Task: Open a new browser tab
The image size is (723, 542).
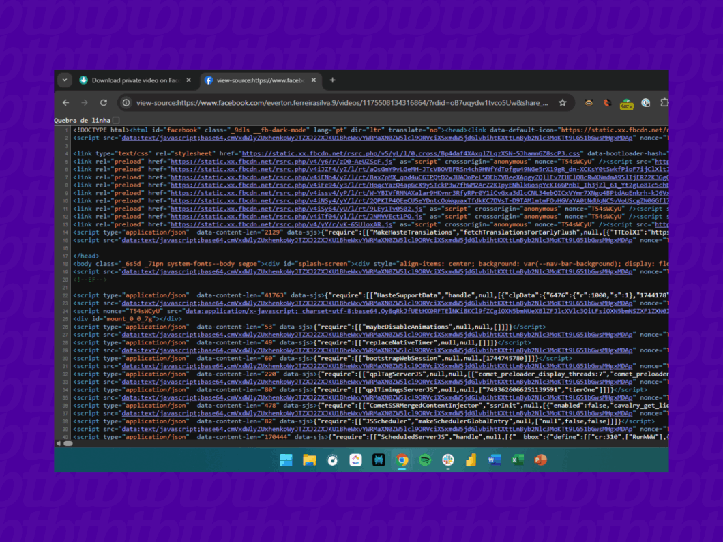Action: click(x=332, y=80)
